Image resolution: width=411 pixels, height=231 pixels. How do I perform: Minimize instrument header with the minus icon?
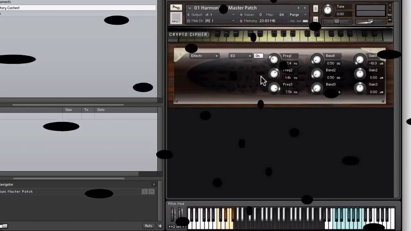[x=390, y=10]
